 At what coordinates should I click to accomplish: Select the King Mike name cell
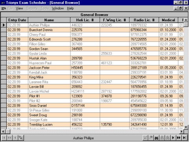pyautogui.click(x=49, y=77)
